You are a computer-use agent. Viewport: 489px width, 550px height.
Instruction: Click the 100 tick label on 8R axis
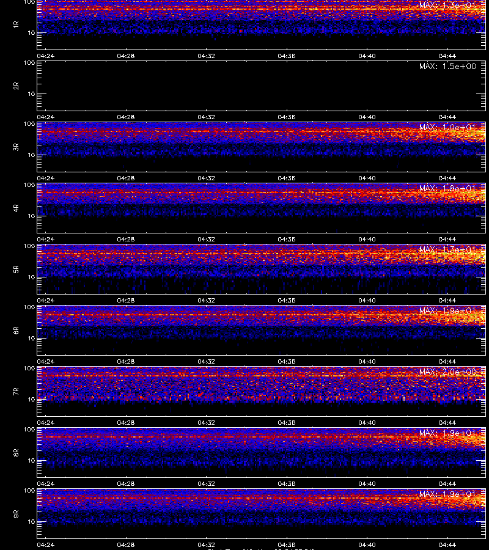click(29, 430)
